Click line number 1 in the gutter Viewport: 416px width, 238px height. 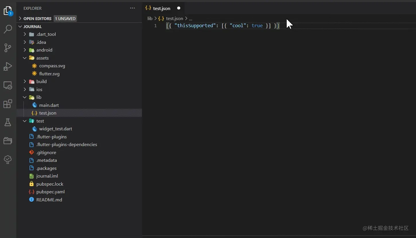pos(155,26)
